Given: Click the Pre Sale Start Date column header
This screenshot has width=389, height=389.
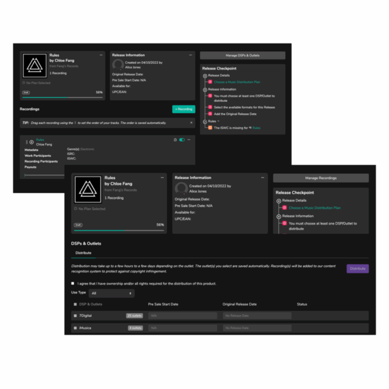Looking at the screenshot, I should click(163, 304).
